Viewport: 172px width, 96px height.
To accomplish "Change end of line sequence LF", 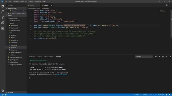I will click(x=156, y=95).
